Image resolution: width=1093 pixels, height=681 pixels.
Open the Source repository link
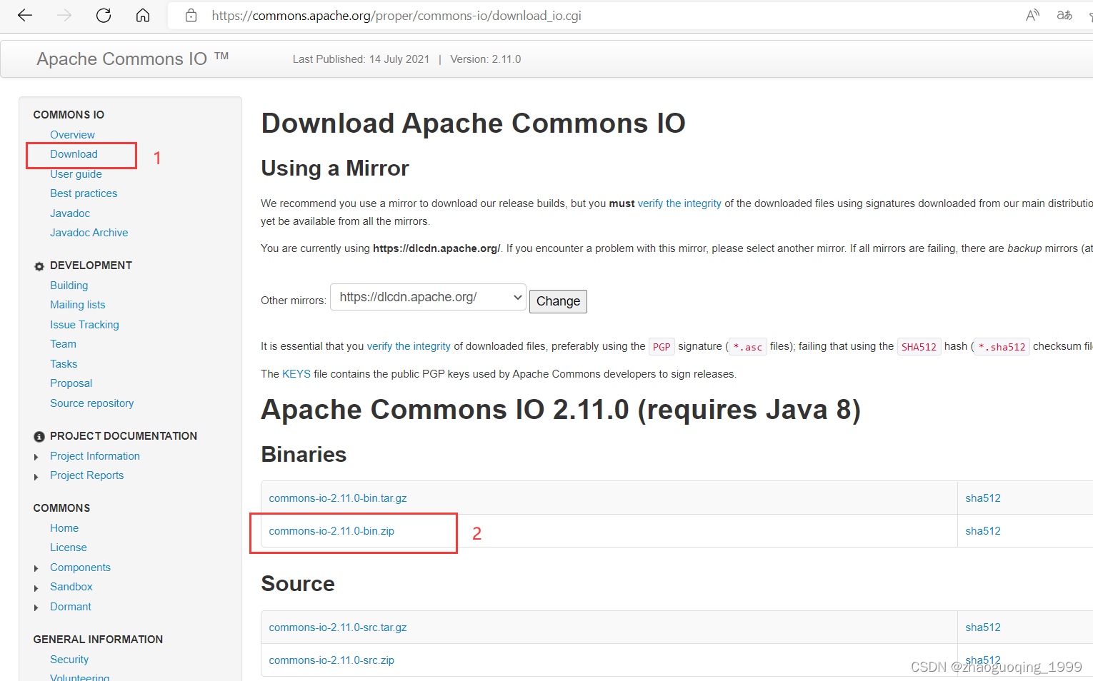point(92,403)
